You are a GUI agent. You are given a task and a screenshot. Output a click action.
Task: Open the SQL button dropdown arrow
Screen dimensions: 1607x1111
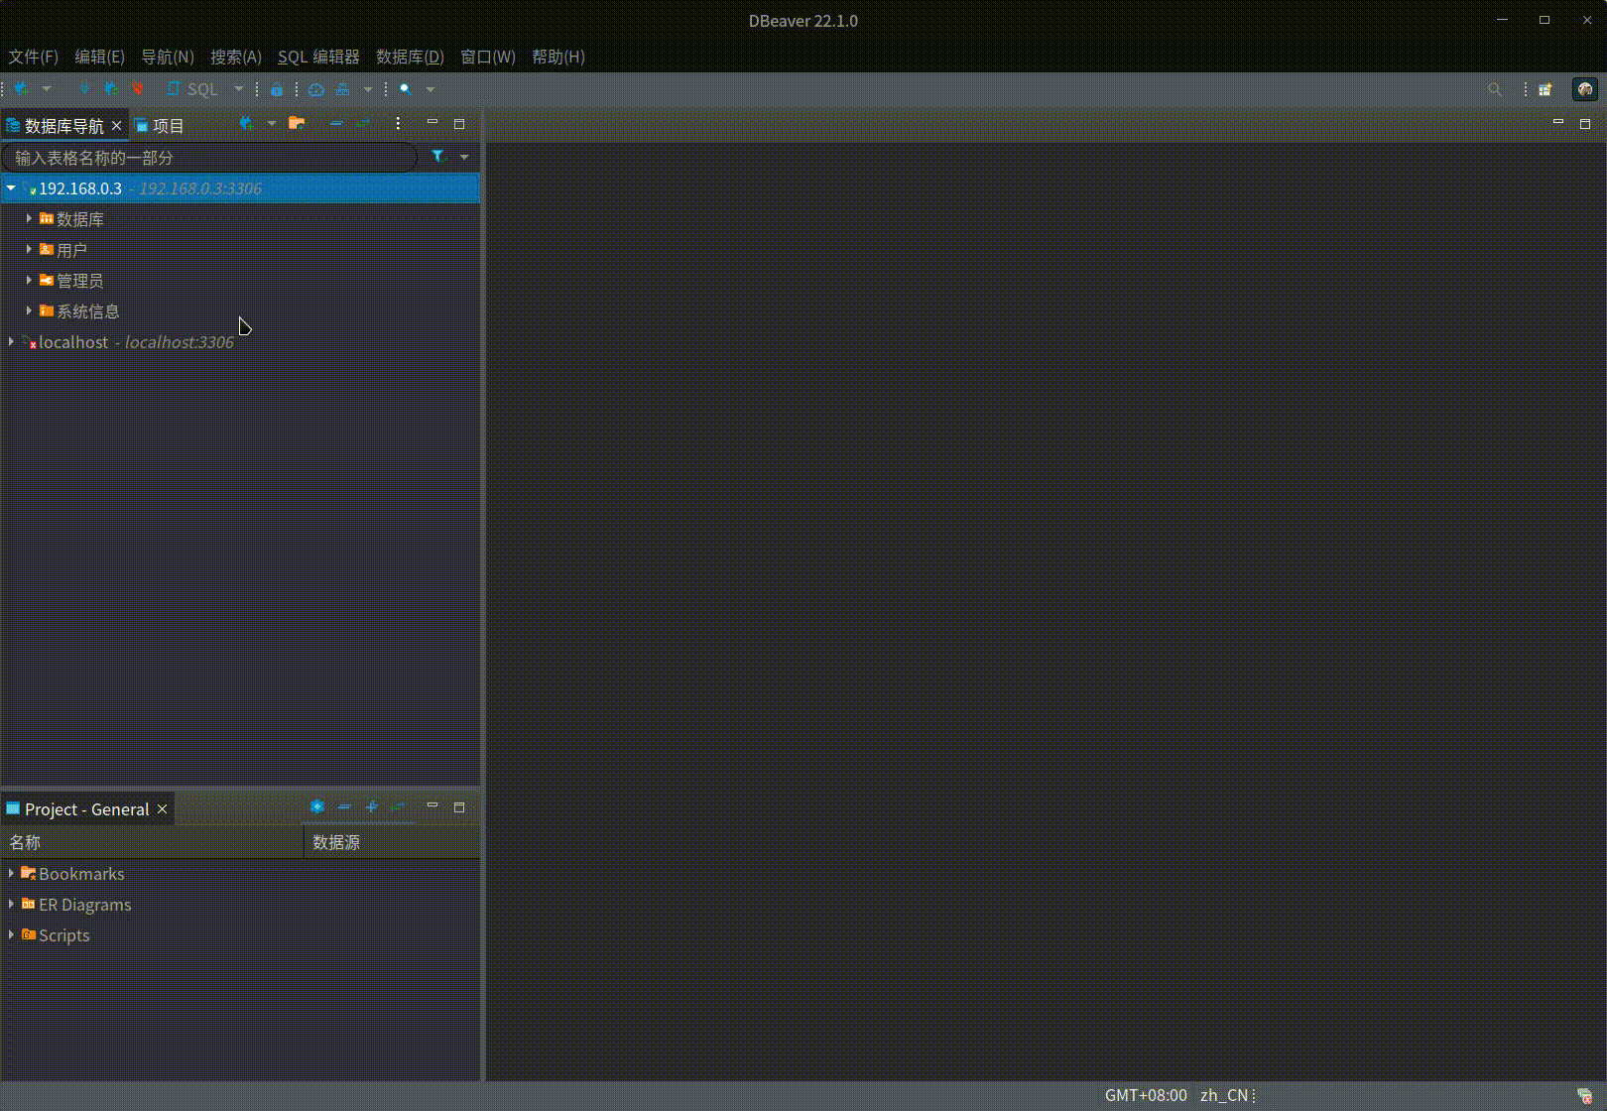click(238, 89)
